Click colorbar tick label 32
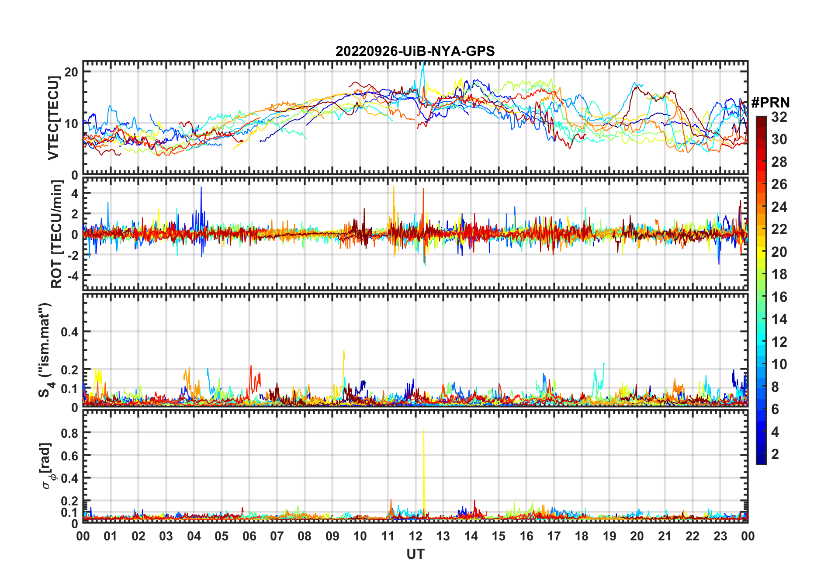 click(x=779, y=117)
